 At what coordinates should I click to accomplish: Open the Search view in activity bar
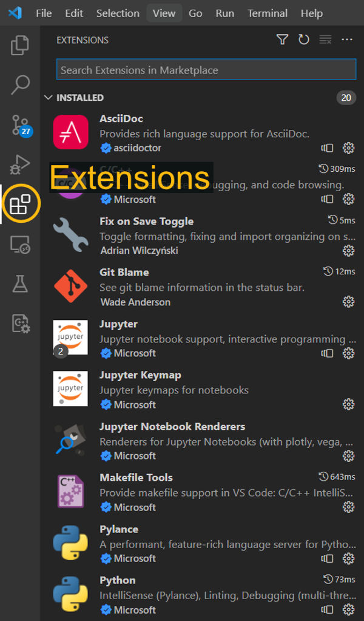coord(20,84)
